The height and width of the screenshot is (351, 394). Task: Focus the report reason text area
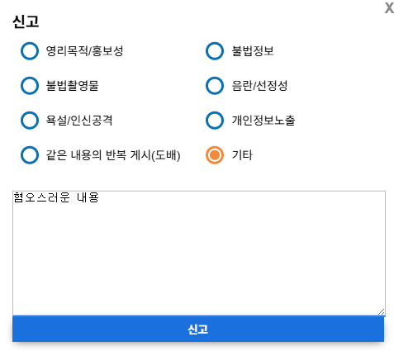pyautogui.click(x=199, y=253)
